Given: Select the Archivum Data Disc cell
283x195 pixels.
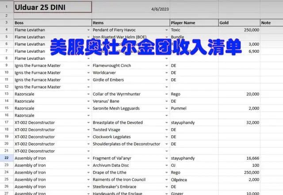Looking at the screenshot, I should pos(131,166).
